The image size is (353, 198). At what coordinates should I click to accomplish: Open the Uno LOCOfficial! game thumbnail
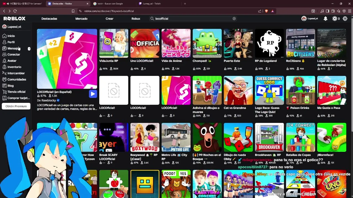click(x=145, y=43)
